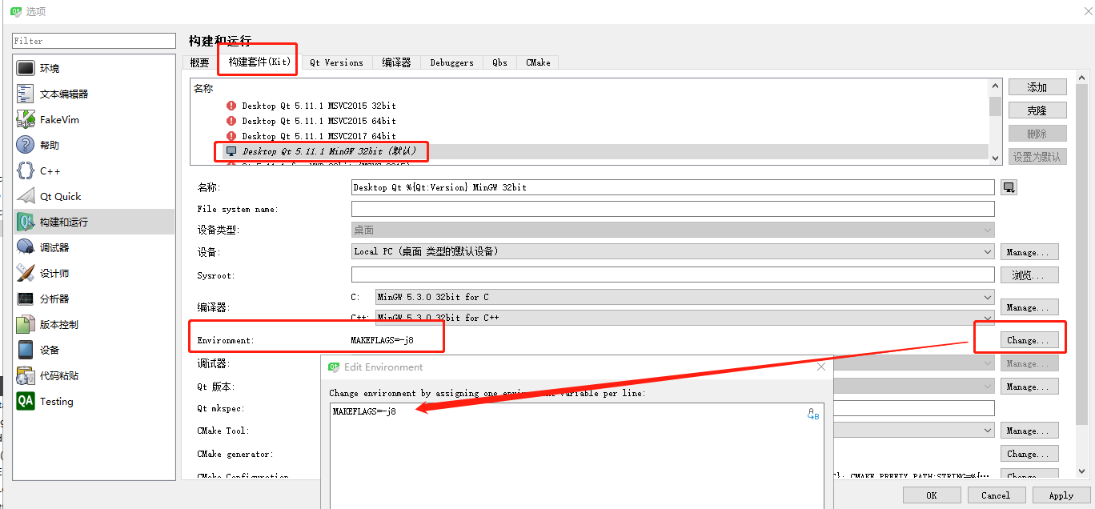Screen dimensions: 1095x509
Task: Open the 调试器 settings category
Action: (x=95, y=248)
